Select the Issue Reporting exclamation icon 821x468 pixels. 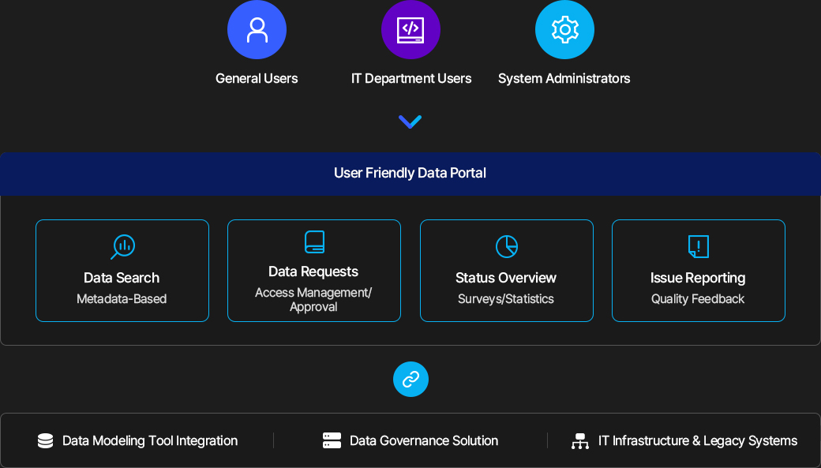699,246
